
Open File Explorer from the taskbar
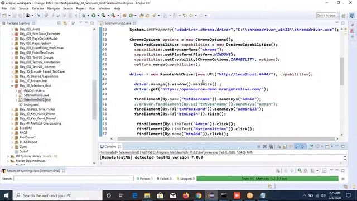click(147, 195)
